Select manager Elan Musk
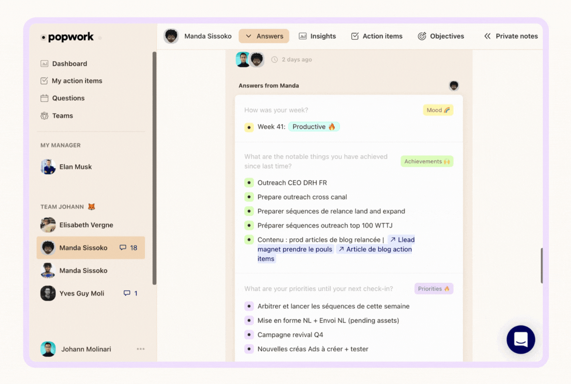 75,167
